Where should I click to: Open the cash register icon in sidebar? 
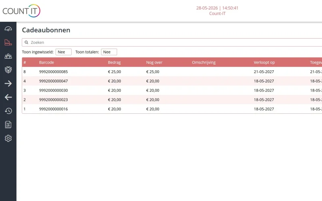click(x=8, y=42)
